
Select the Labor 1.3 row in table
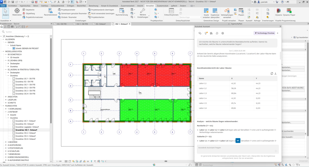[237, 93]
